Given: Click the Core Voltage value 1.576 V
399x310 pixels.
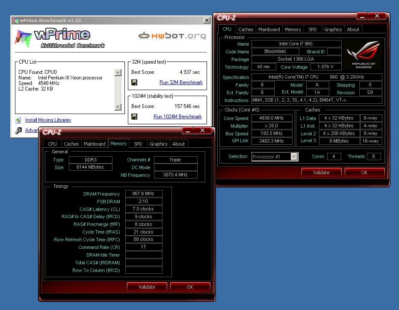Looking at the screenshot, I should 325,67.
